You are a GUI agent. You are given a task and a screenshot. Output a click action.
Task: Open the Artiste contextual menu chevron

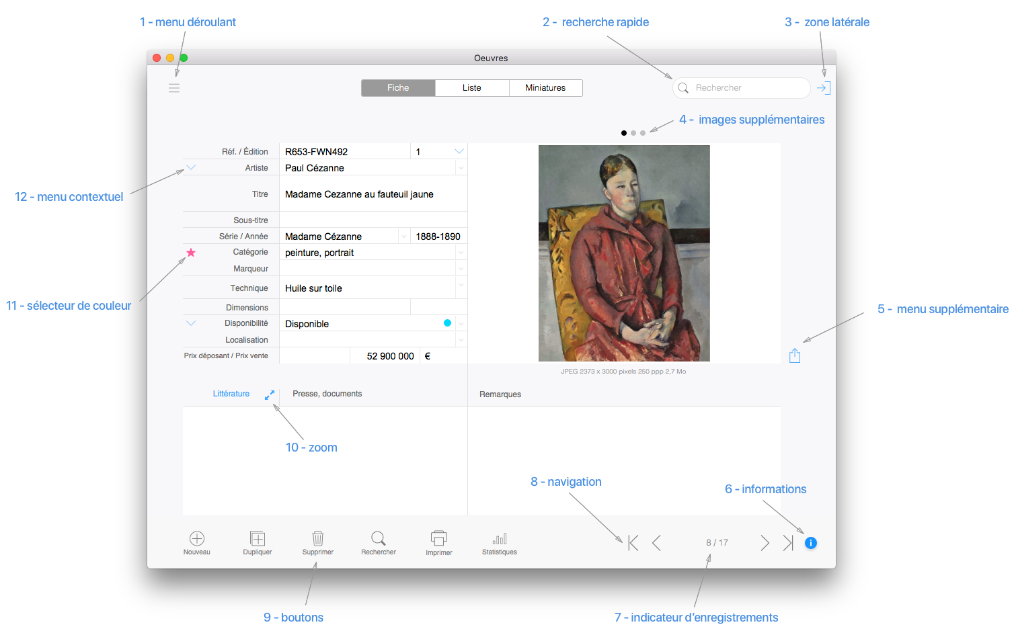191,168
